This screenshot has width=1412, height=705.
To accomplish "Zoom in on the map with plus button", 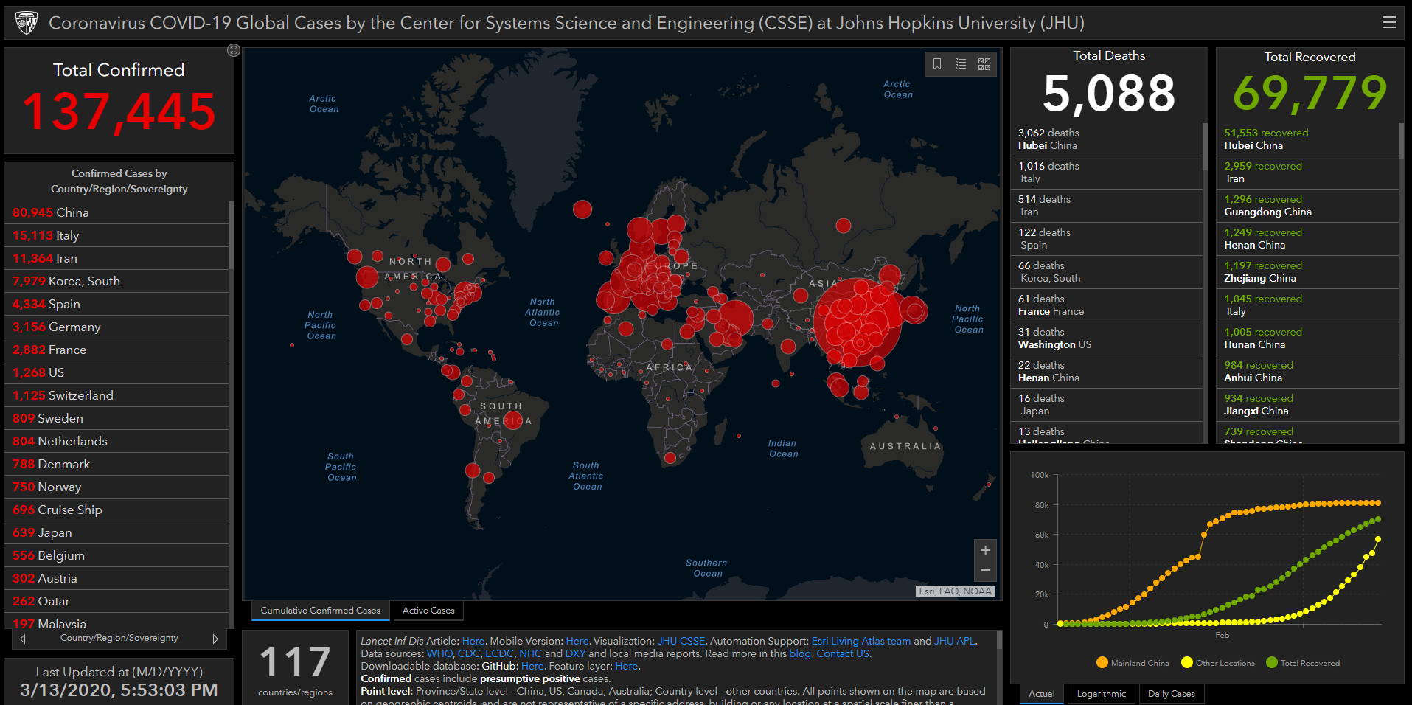I will [985, 550].
